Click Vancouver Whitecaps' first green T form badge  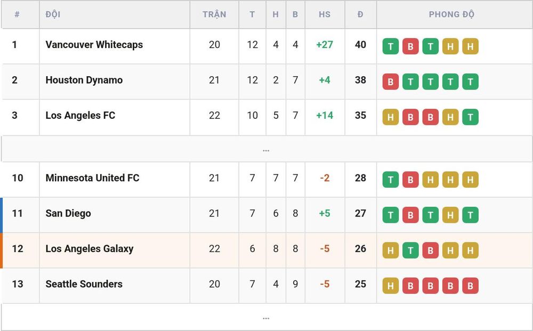point(391,46)
